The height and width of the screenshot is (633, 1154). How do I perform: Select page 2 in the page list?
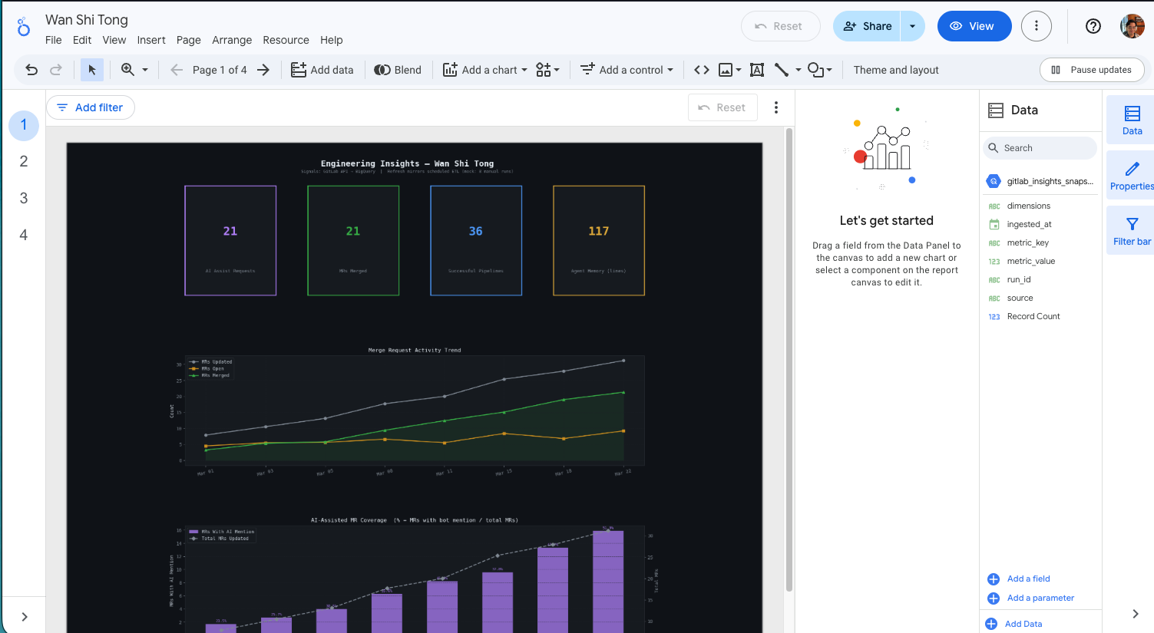(x=24, y=161)
